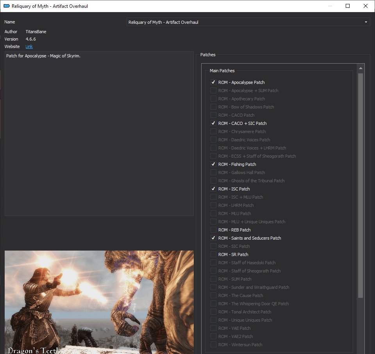The width and height of the screenshot is (375, 354).
Task: Uncheck ROM - CACO + SIC Patch
Action: [x=213, y=123]
